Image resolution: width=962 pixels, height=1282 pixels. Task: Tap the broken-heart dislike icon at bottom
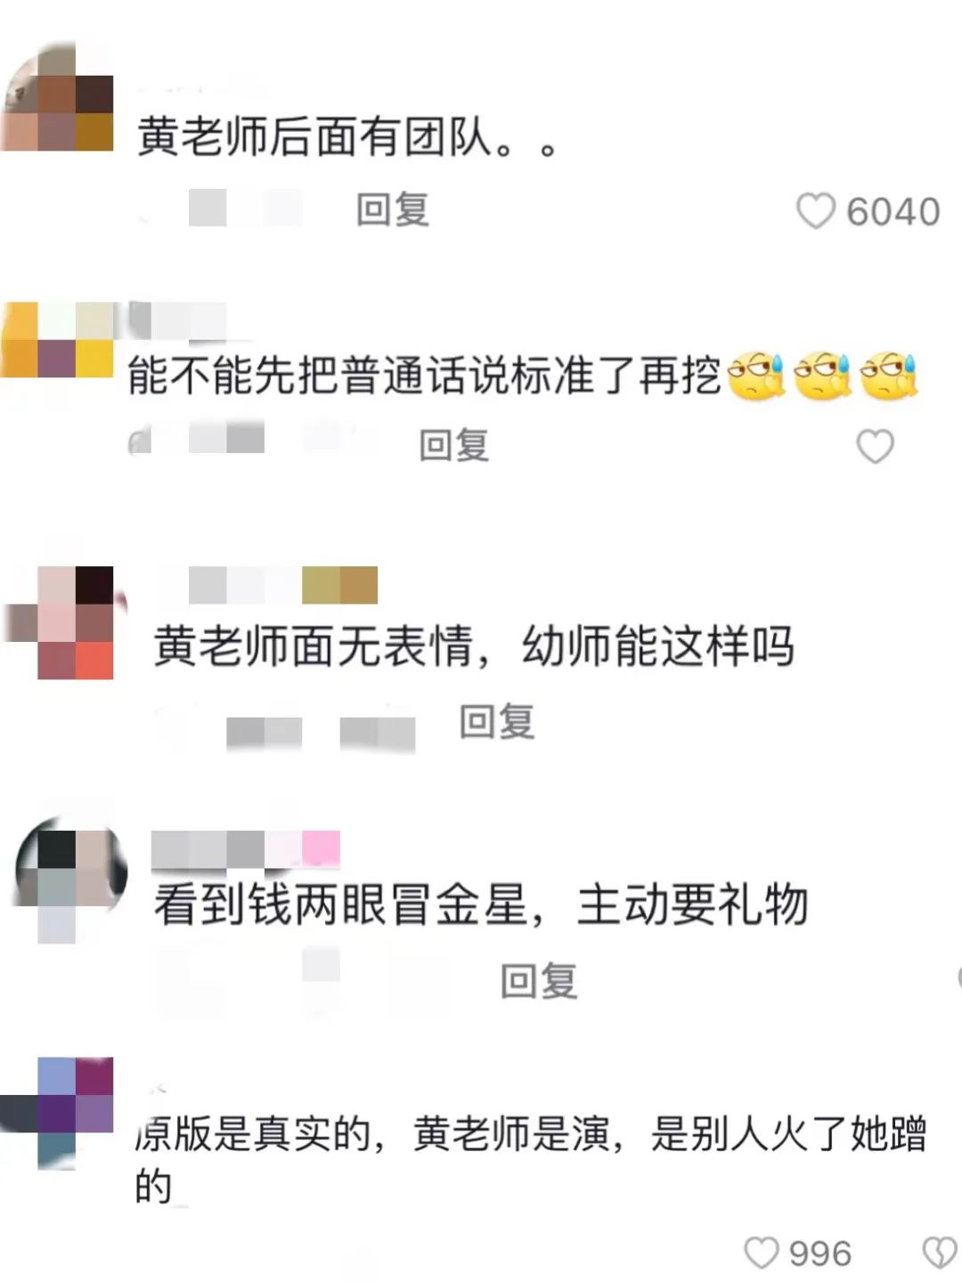pos(940,1253)
